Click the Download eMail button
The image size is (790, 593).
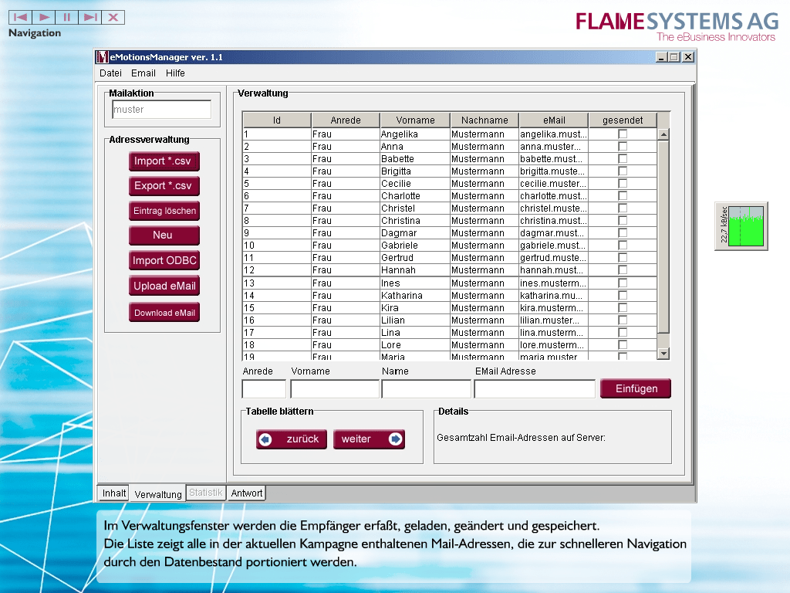coord(164,313)
